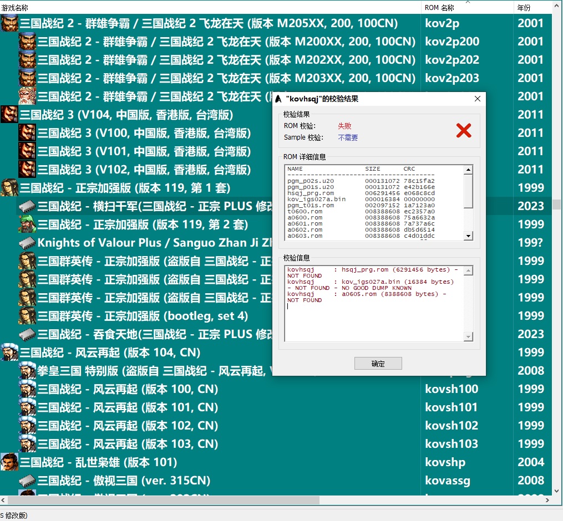This screenshot has width=563, height=521.
Task: Select the 三国群英传 (bootleg, set 4) entry
Action: pos(143,316)
